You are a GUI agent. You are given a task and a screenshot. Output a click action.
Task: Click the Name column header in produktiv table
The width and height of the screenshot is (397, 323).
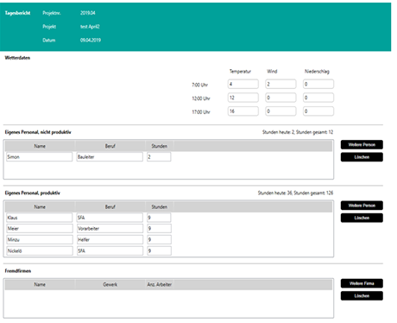pyautogui.click(x=40, y=206)
